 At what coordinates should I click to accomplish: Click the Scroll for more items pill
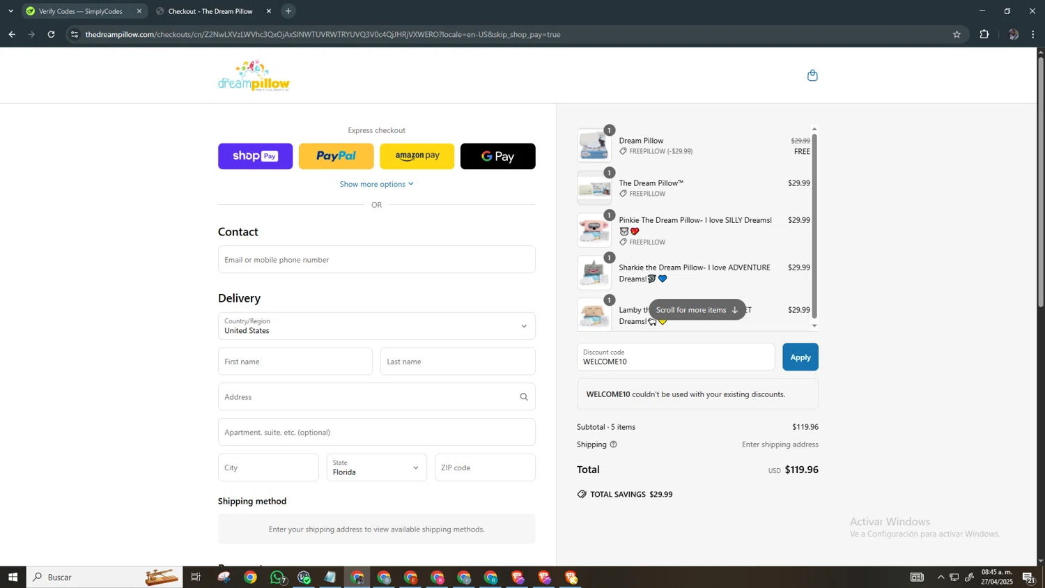click(x=697, y=310)
